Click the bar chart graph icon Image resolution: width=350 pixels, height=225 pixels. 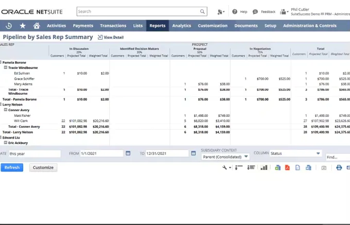click(x=264, y=167)
